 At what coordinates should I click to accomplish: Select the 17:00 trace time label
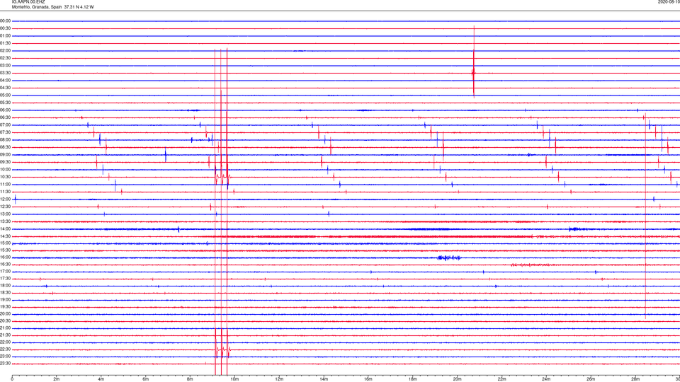5,272
